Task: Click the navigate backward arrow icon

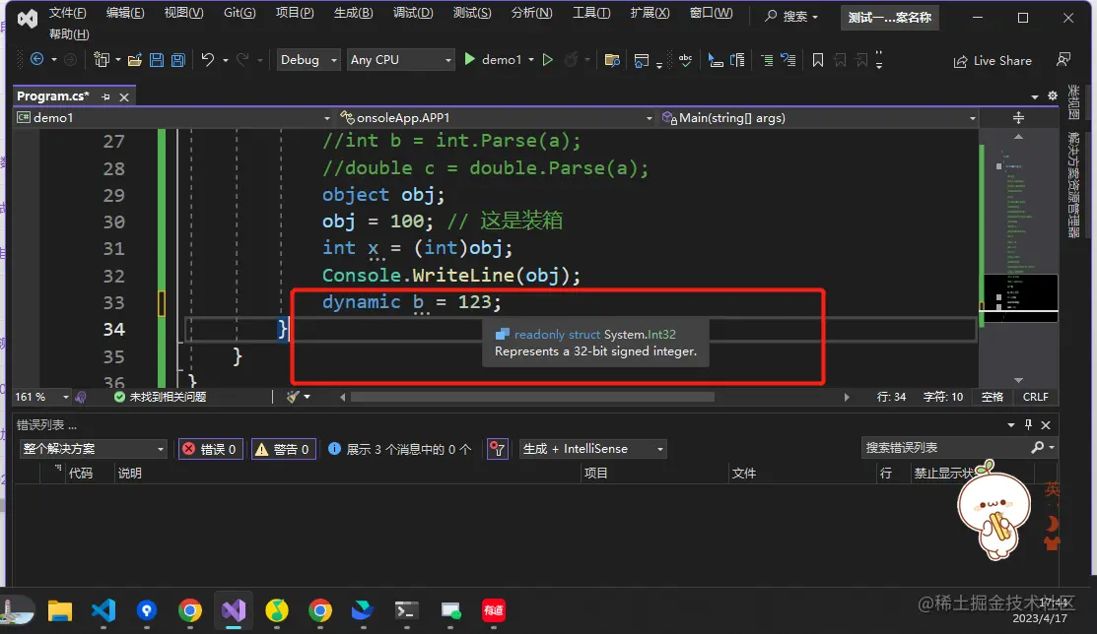Action: pos(37,60)
